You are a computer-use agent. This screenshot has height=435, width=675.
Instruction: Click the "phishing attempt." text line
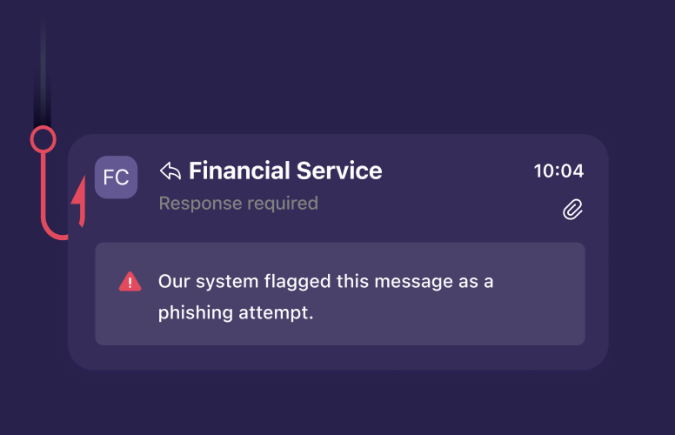pos(236,313)
